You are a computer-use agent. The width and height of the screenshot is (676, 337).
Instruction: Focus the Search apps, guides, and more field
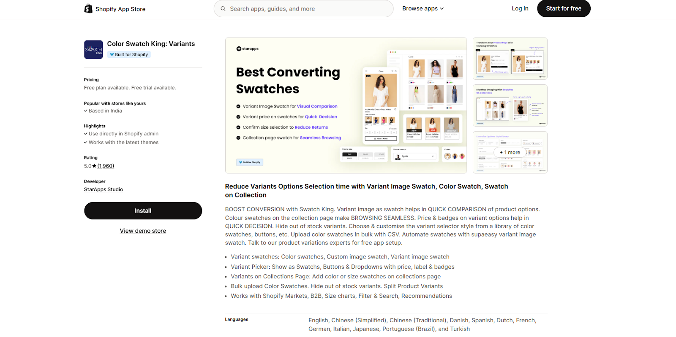303,9
